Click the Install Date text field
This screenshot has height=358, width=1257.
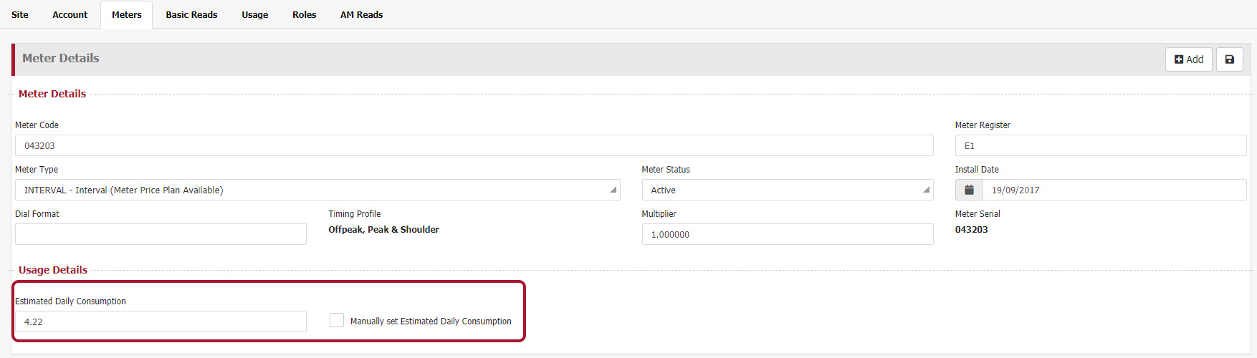[x=1114, y=190]
